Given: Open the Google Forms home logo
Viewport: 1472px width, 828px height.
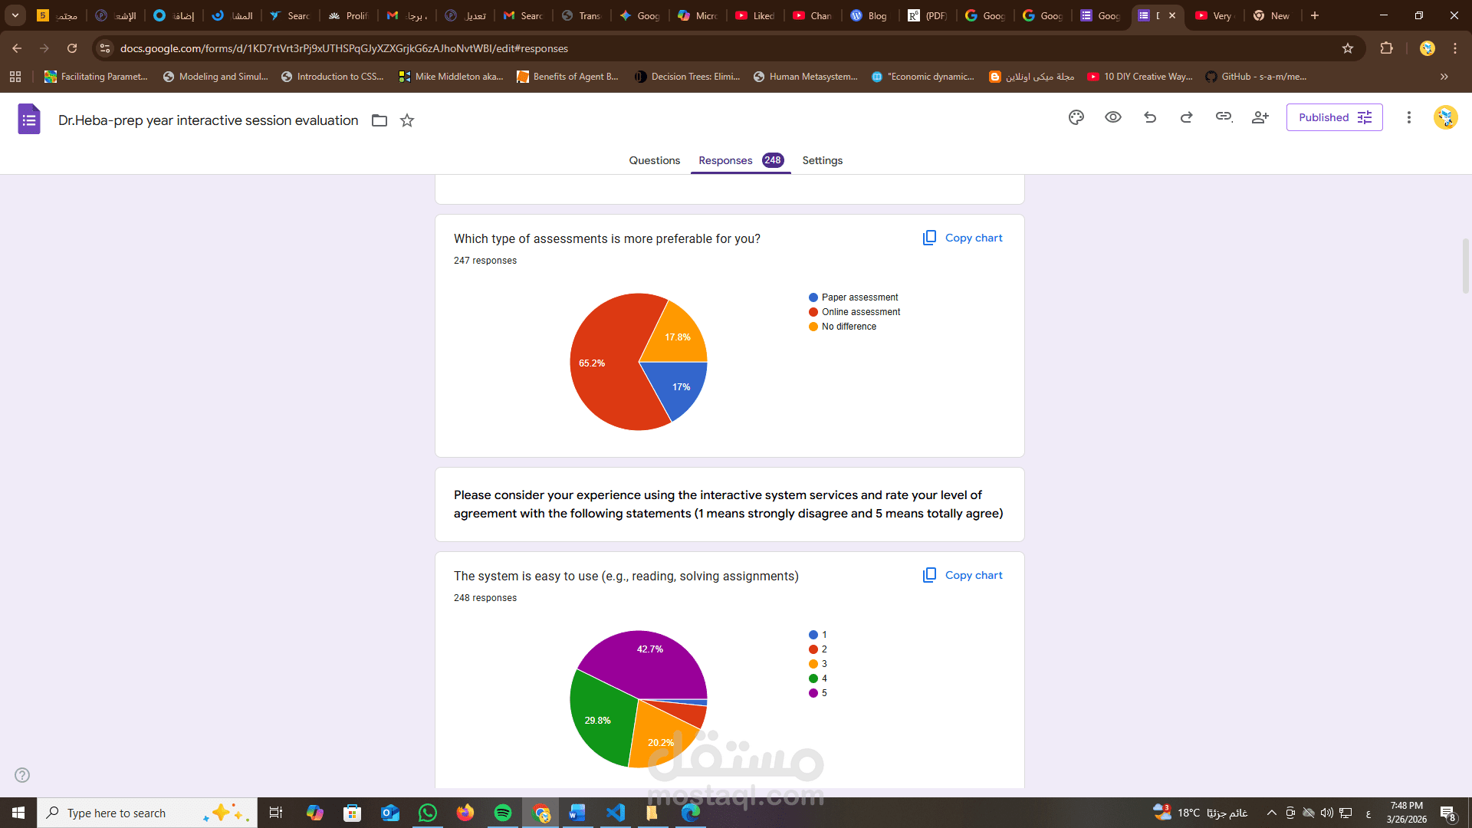Looking at the screenshot, I should click(29, 120).
